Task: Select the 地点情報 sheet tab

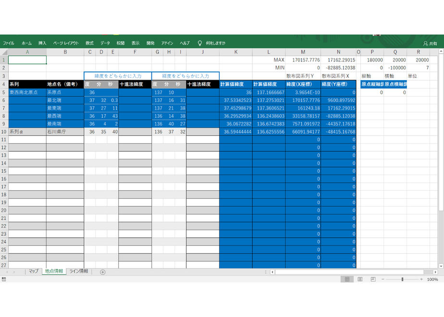Action: [x=54, y=271]
